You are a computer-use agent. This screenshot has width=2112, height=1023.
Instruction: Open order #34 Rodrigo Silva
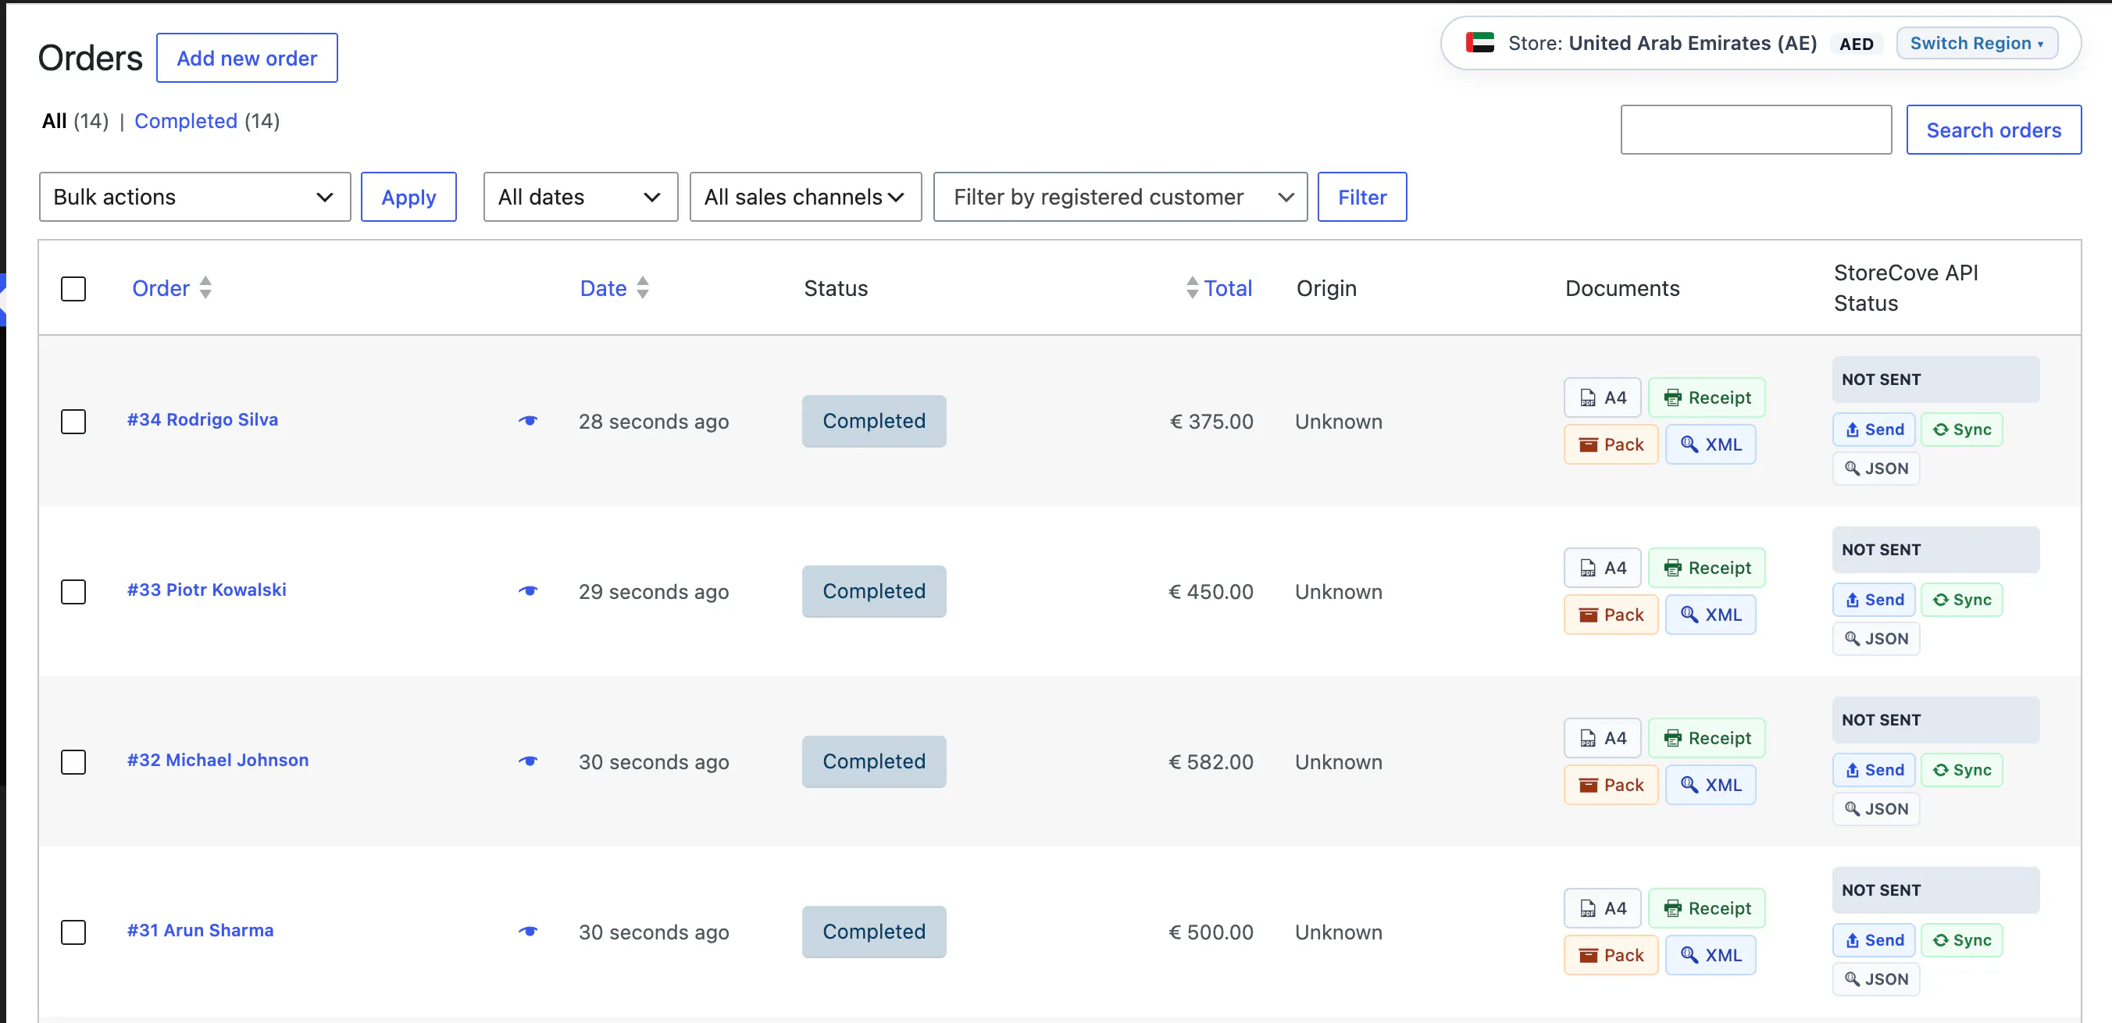click(x=202, y=419)
